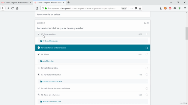Screen dimensions: 188x105
Task: Download formatocondicional.xlsx file
Action: click(x=52, y=81)
